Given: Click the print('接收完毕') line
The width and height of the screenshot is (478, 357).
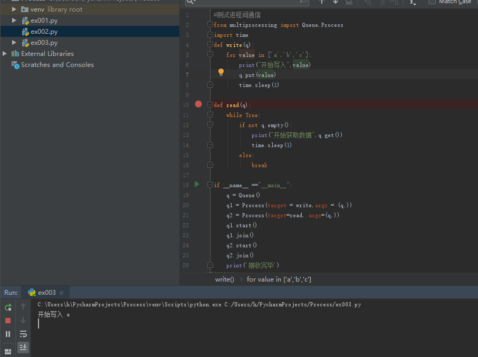Looking at the screenshot, I should coord(252,265).
